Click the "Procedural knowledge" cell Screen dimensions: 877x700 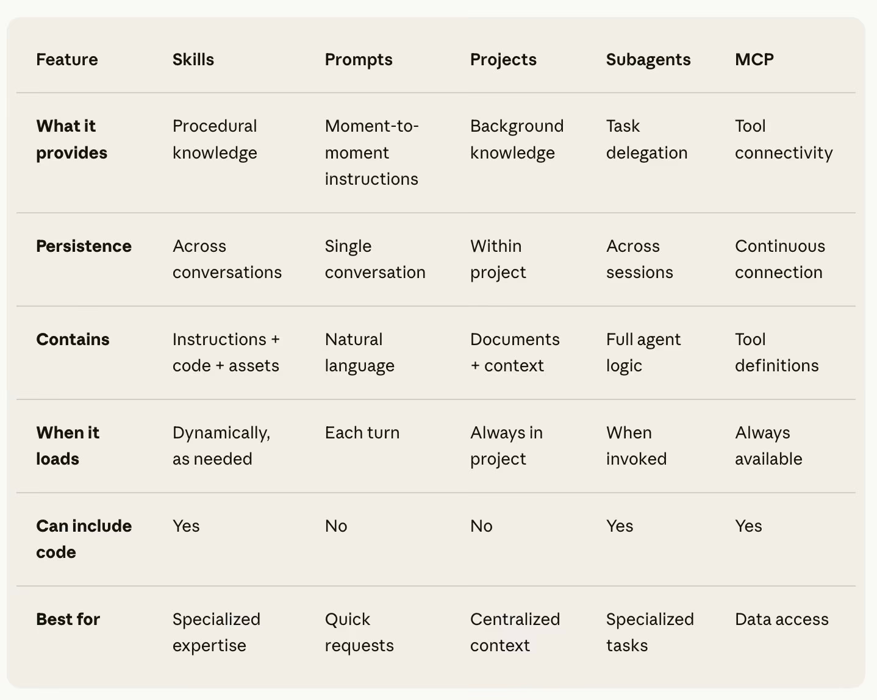click(215, 139)
